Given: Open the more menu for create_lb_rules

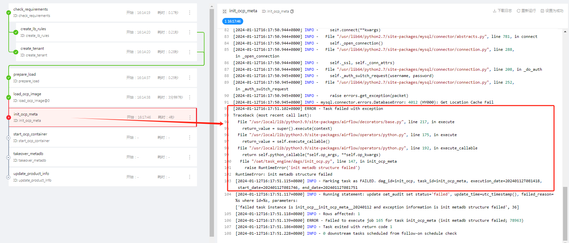Looking at the screenshot, I should (x=190, y=32).
